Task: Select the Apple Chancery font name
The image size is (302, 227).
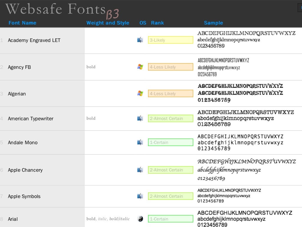Action: pos(25,170)
